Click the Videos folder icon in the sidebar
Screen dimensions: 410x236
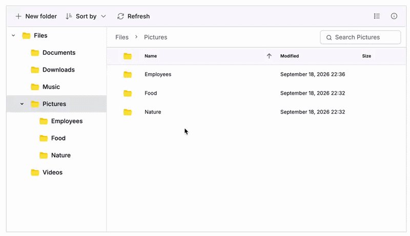(35, 173)
